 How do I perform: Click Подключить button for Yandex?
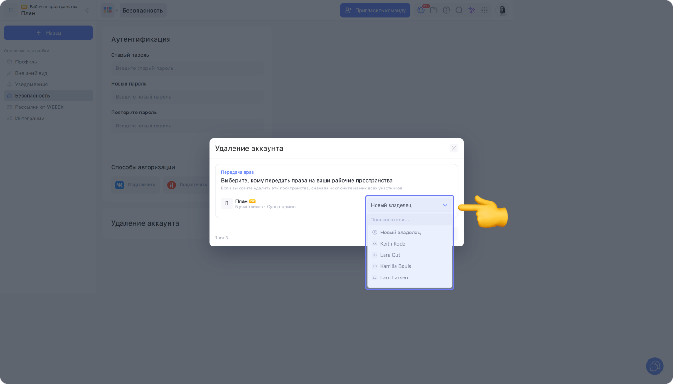pyautogui.click(x=188, y=185)
